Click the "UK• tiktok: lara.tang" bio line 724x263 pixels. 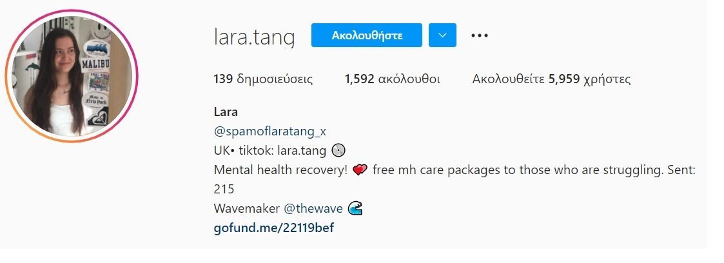tap(271, 150)
